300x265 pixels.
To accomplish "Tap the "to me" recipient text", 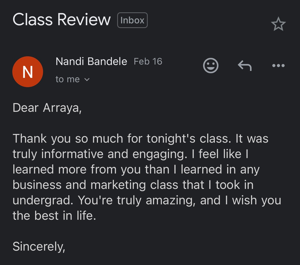I will point(67,79).
